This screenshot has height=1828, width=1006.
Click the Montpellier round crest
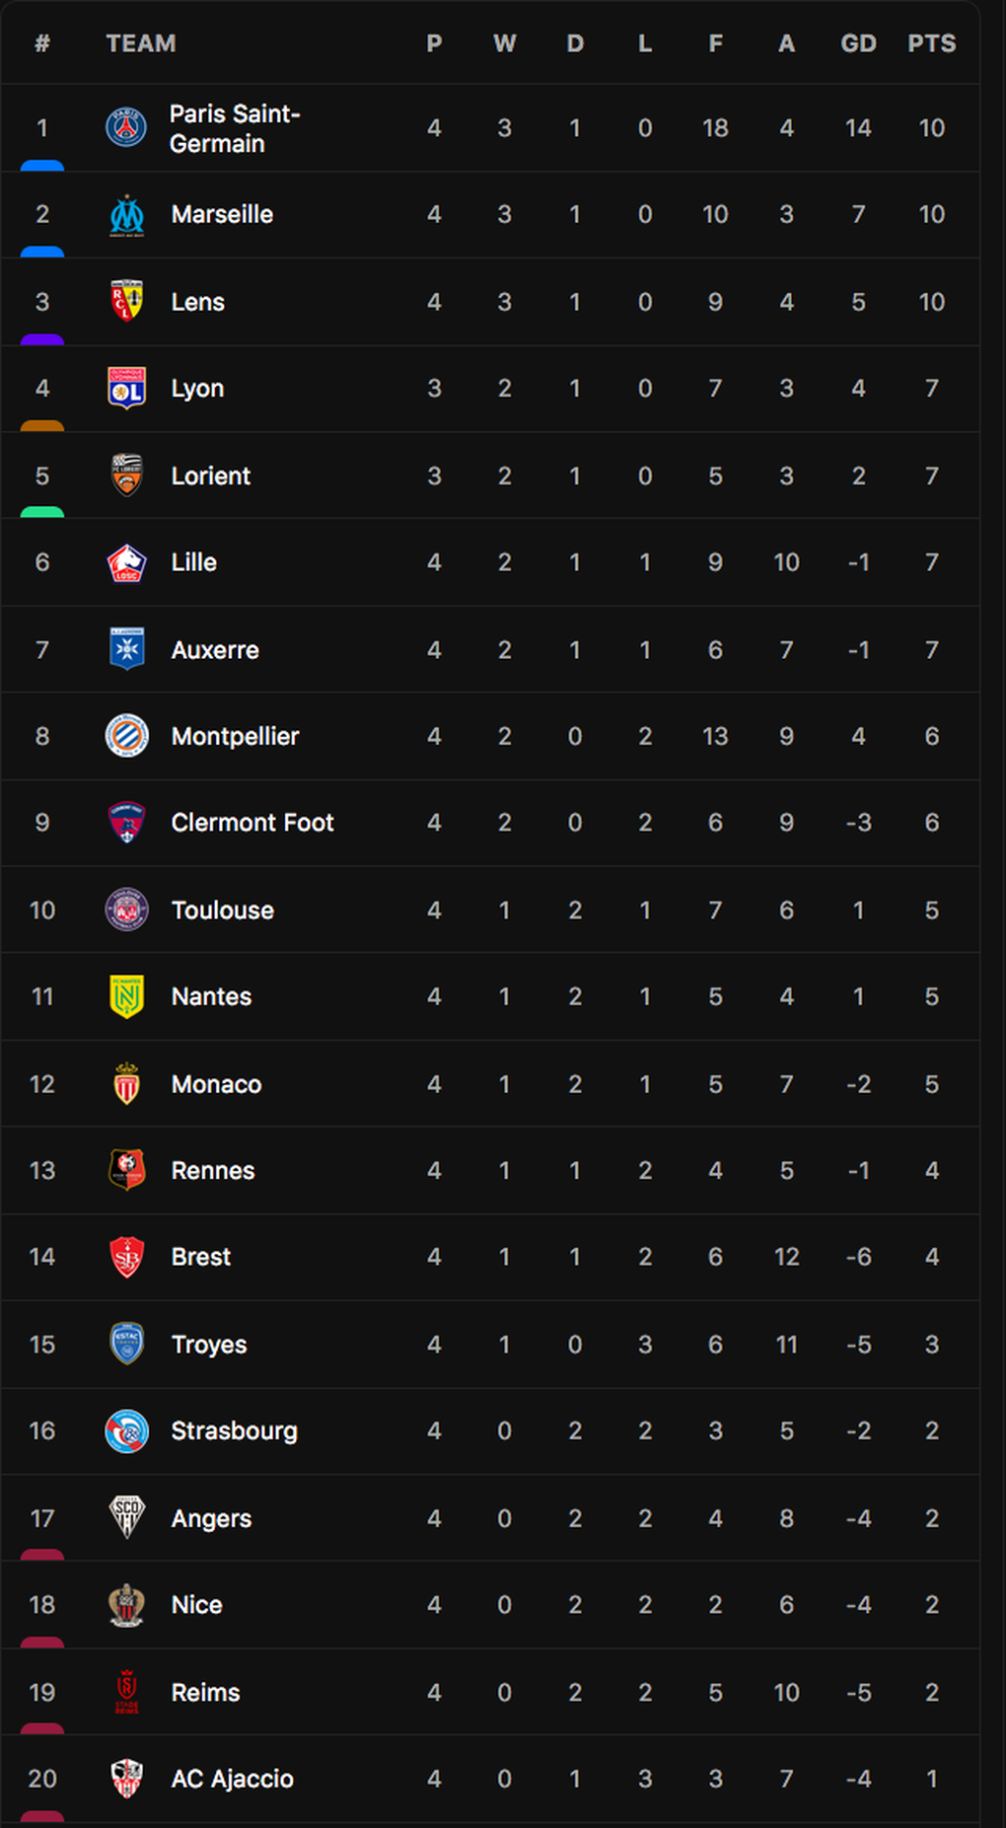(x=126, y=736)
